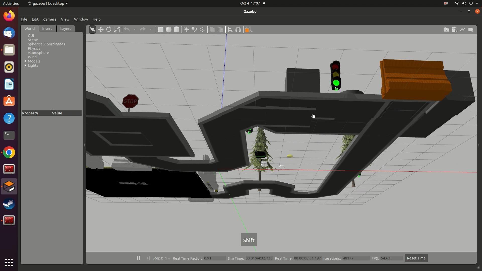The width and height of the screenshot is (482, 271).
Task: Open the Camera menu
Action: coord(49,19)
